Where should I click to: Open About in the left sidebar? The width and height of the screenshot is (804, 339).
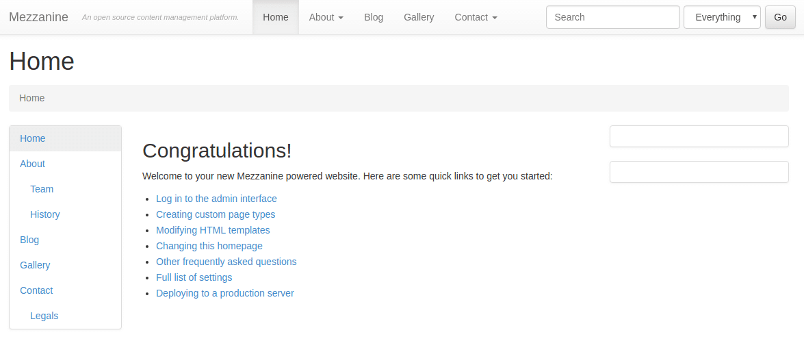[65, 164]
